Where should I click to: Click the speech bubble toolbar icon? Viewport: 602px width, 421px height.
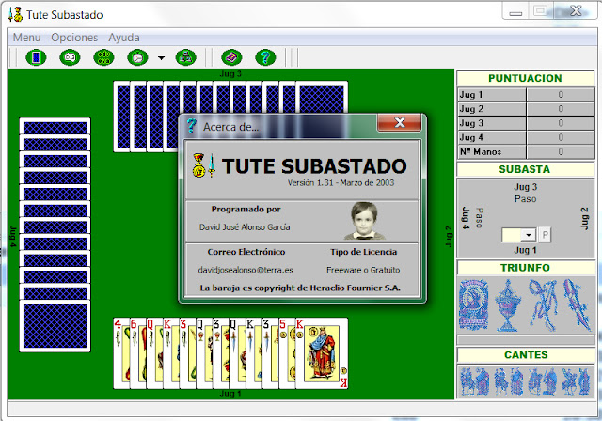click(70, 58)
